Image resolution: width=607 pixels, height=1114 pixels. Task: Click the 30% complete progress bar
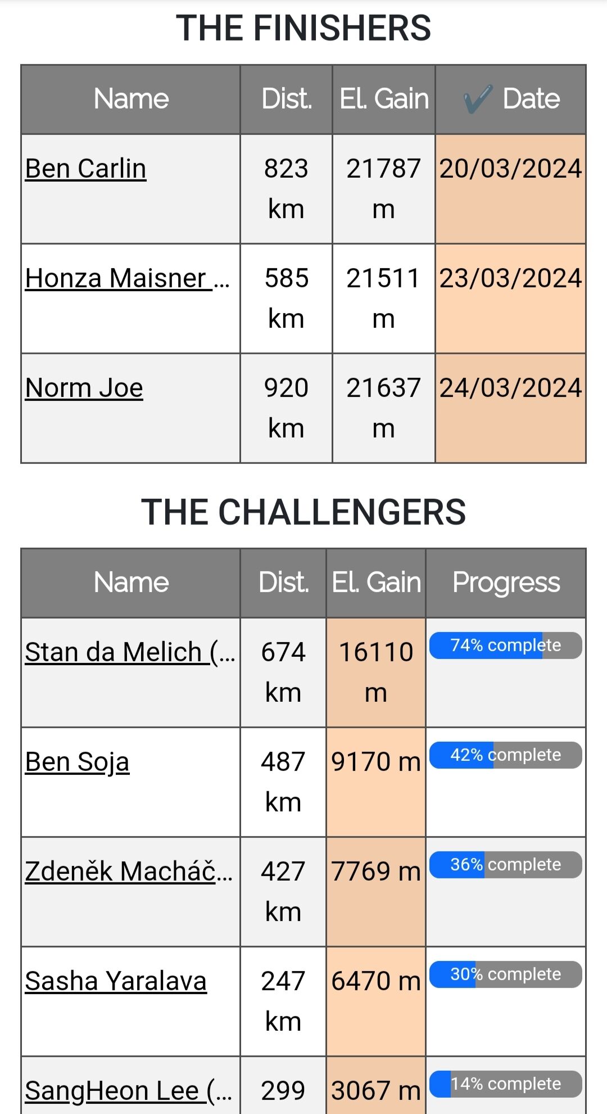[x=505, y=975]
